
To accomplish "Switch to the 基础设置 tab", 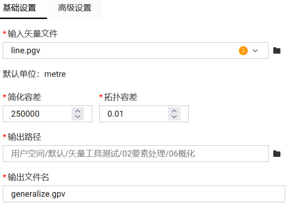I will coord(20,8).
